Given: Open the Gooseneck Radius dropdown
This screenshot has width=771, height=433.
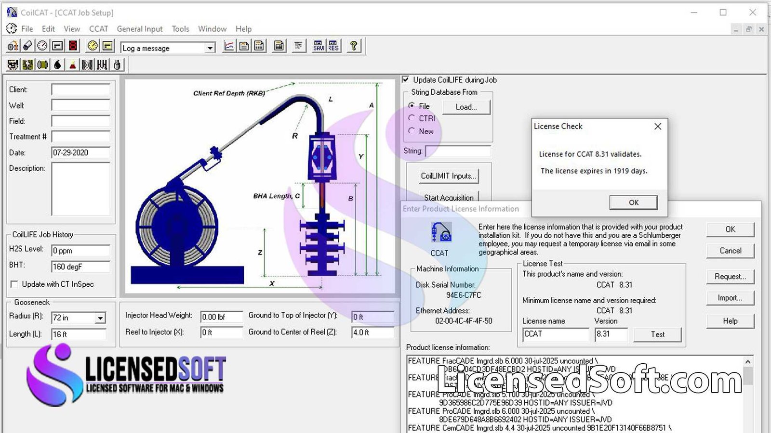Looking at the screenshot, I should 100,318.
